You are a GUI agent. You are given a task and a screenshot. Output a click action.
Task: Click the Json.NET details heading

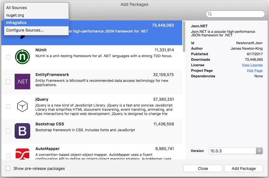(199, 26)
